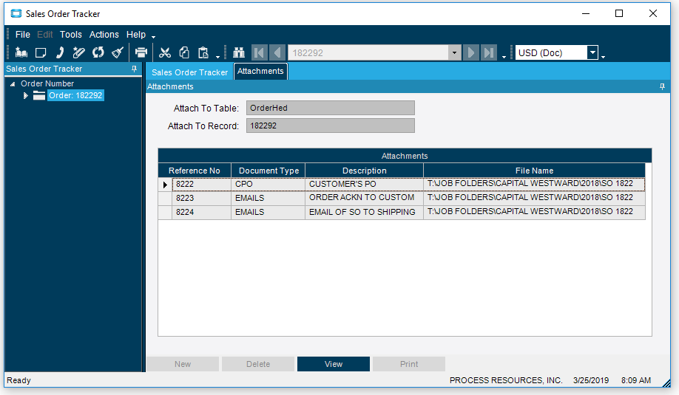This screenshot has height=395, width=679.
Task: Click the window resize grip corner
Action: (x=666, y=383)
